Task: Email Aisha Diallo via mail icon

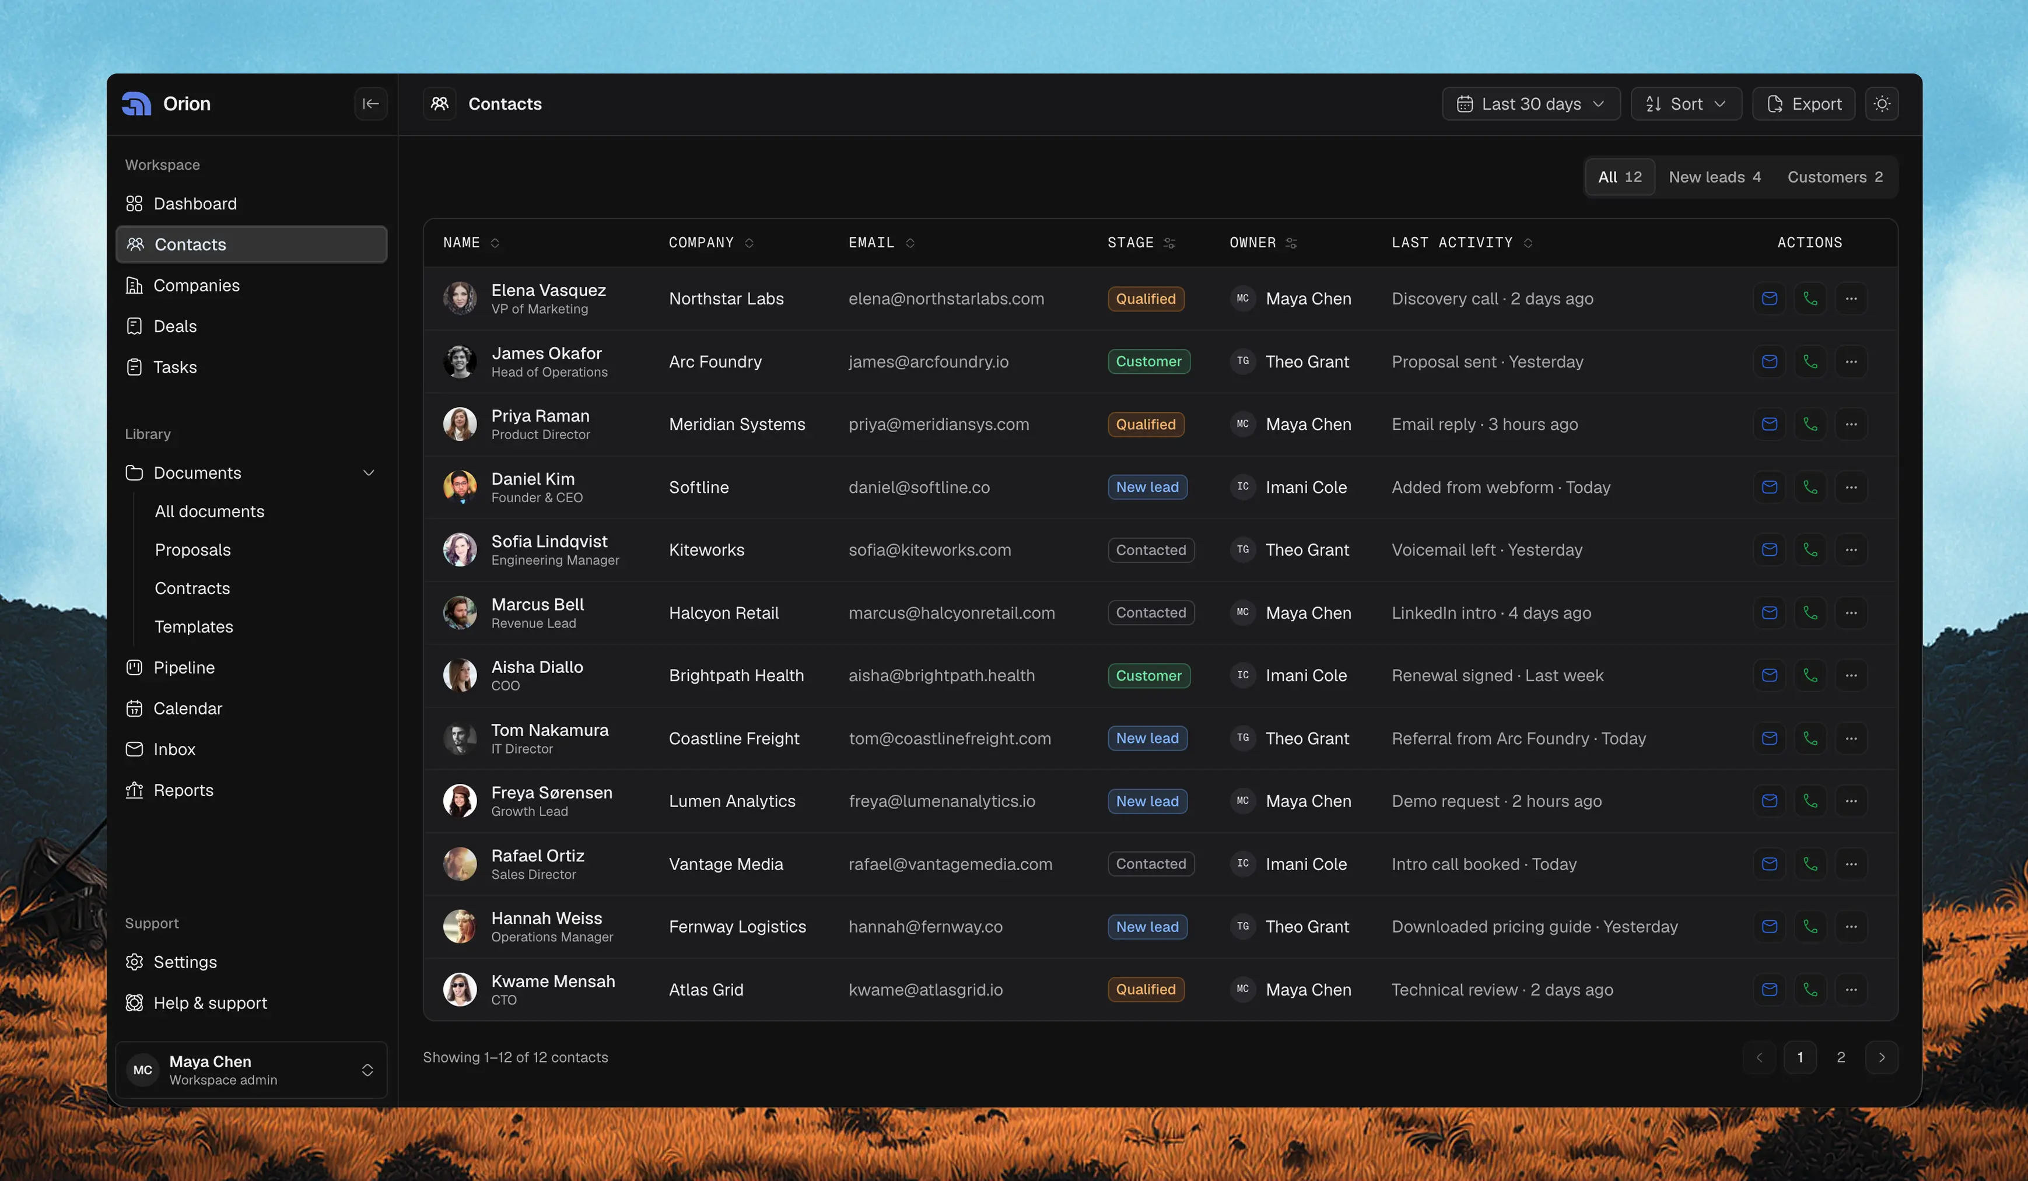Action: tap(1769, 675)
